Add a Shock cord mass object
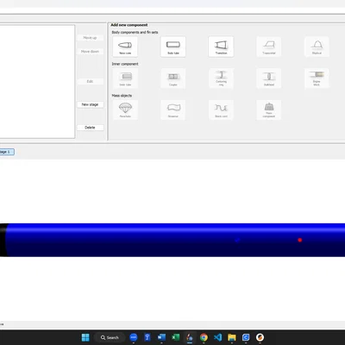 [221, 110]
